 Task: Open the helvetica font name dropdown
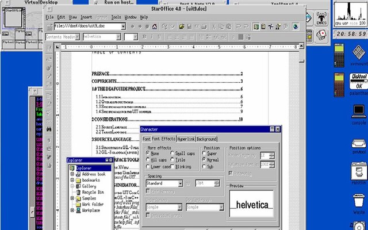tap(118, 37)
